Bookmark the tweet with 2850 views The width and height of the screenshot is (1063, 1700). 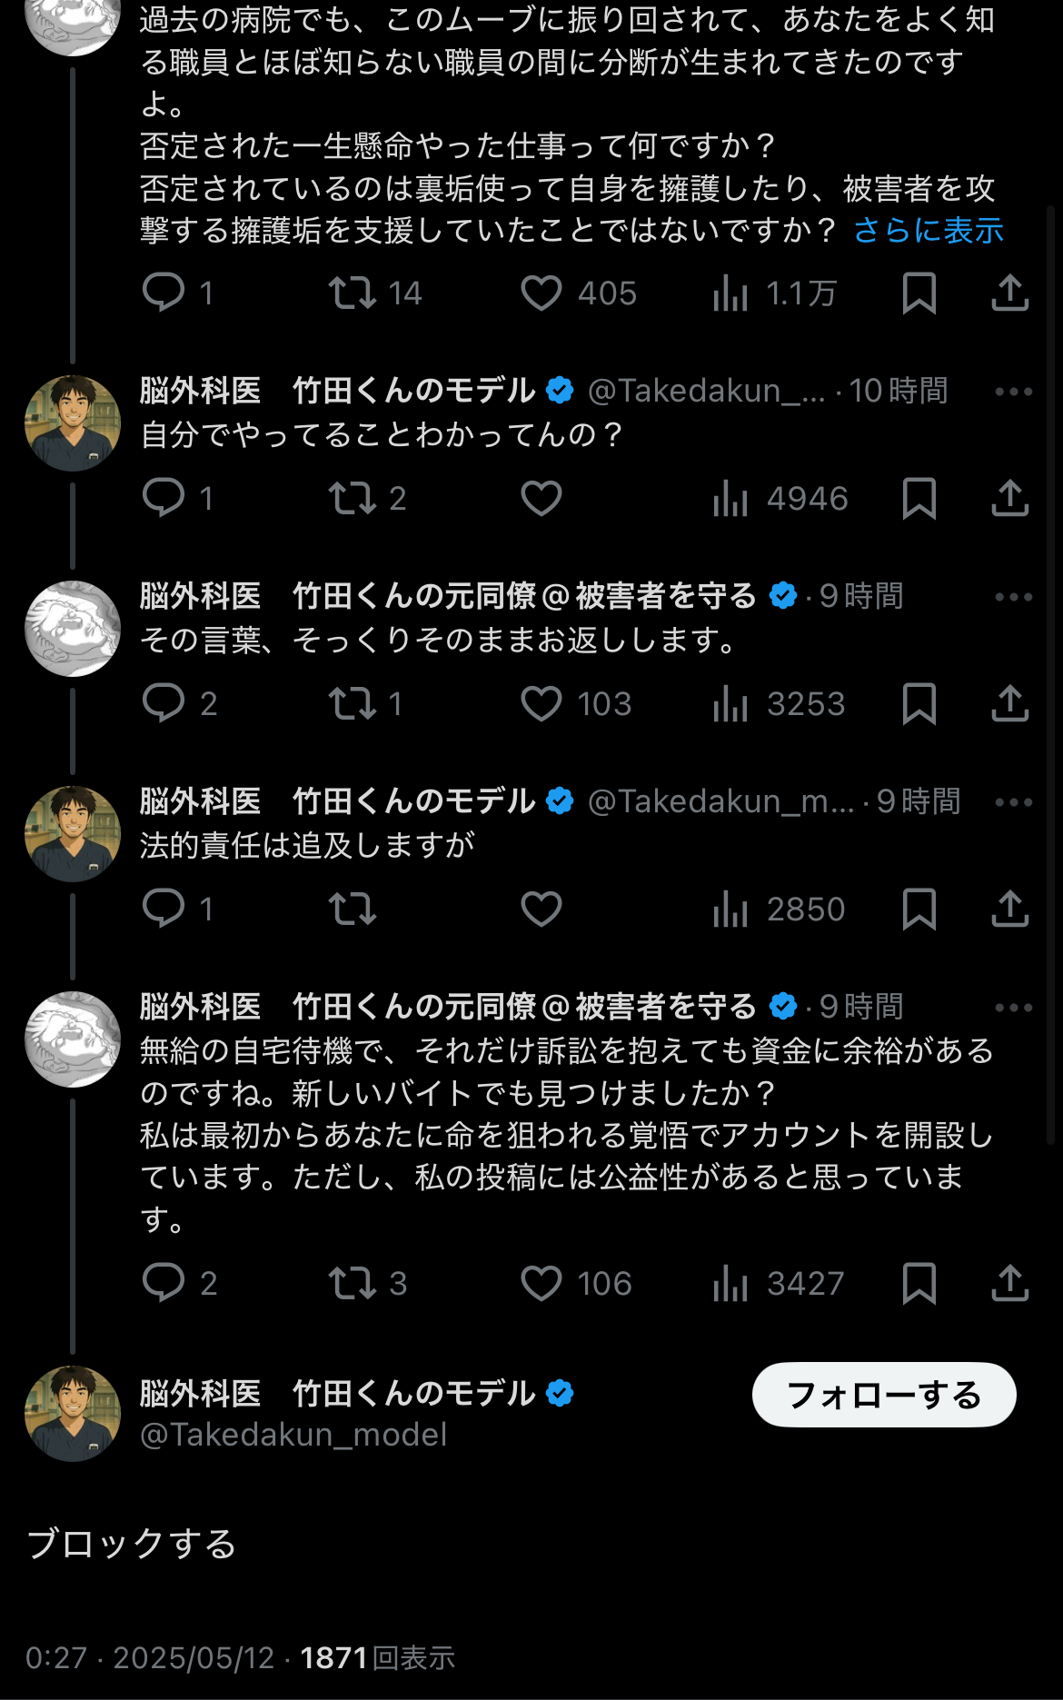pyautogui.click(x=919, y=909)
